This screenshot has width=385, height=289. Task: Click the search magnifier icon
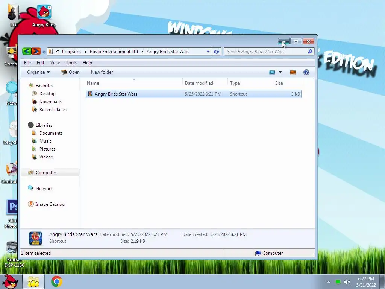click(310, 51)
